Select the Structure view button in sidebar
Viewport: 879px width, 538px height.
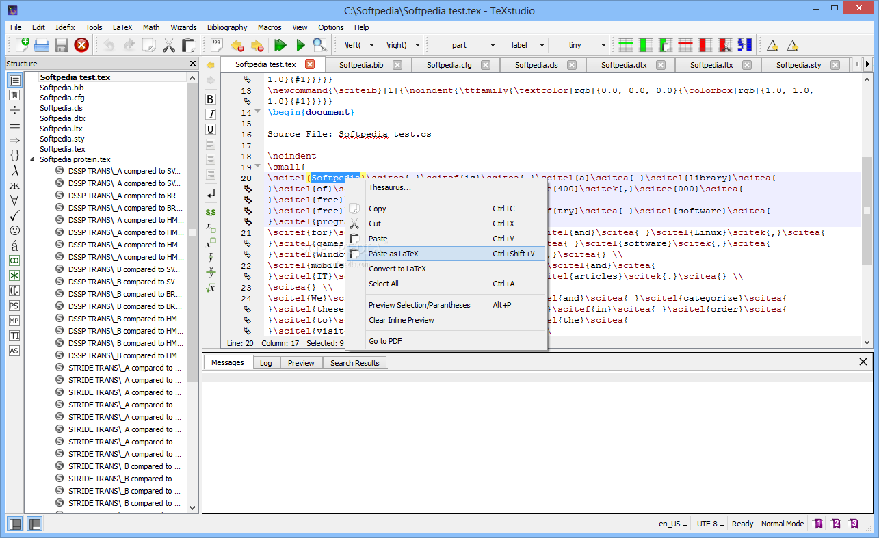(x=14, y=80)
